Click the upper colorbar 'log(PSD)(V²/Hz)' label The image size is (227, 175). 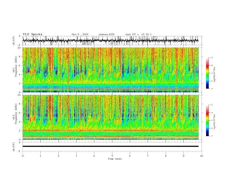[215, 75]
